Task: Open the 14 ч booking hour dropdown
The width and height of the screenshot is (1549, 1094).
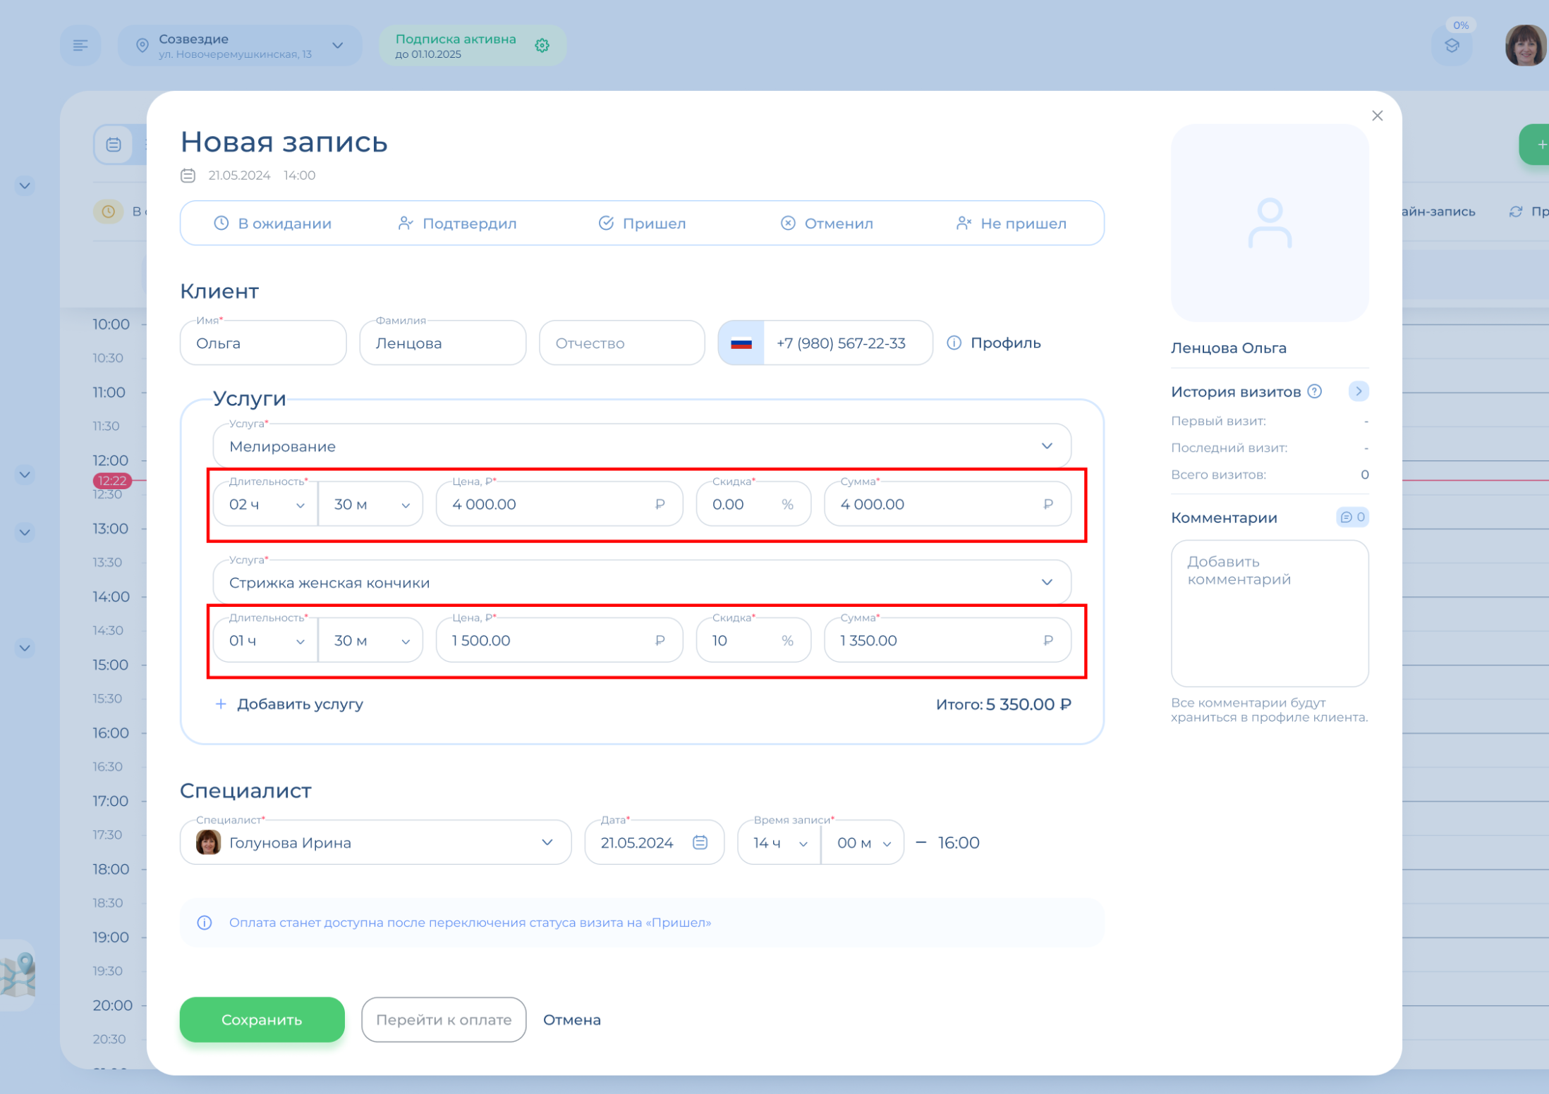Action: pyautogui.click(x=779, y=842)
